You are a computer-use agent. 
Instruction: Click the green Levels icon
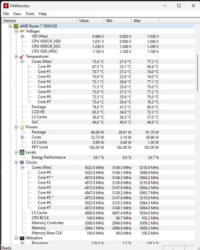pos(22,152)
